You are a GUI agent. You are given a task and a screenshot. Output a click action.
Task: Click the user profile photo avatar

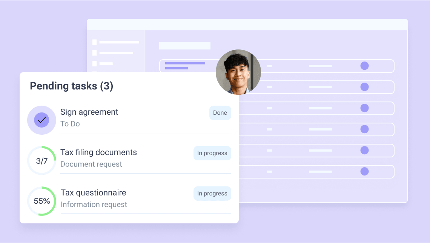coord(238,72)
